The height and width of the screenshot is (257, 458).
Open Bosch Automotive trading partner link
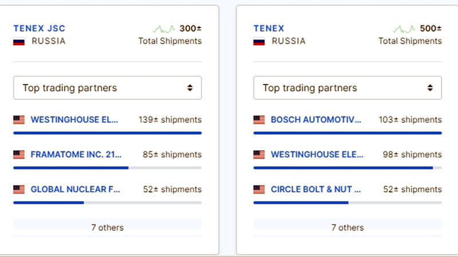coord(316,120)
